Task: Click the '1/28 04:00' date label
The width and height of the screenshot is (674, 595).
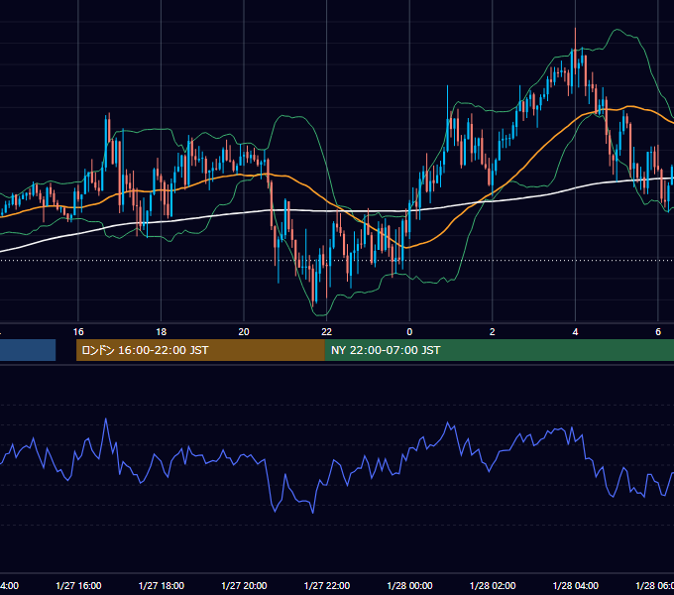Action: (x=576, y=585)
